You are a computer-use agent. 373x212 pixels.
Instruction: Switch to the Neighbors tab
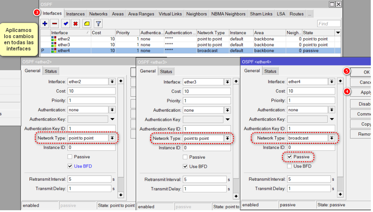196,14
